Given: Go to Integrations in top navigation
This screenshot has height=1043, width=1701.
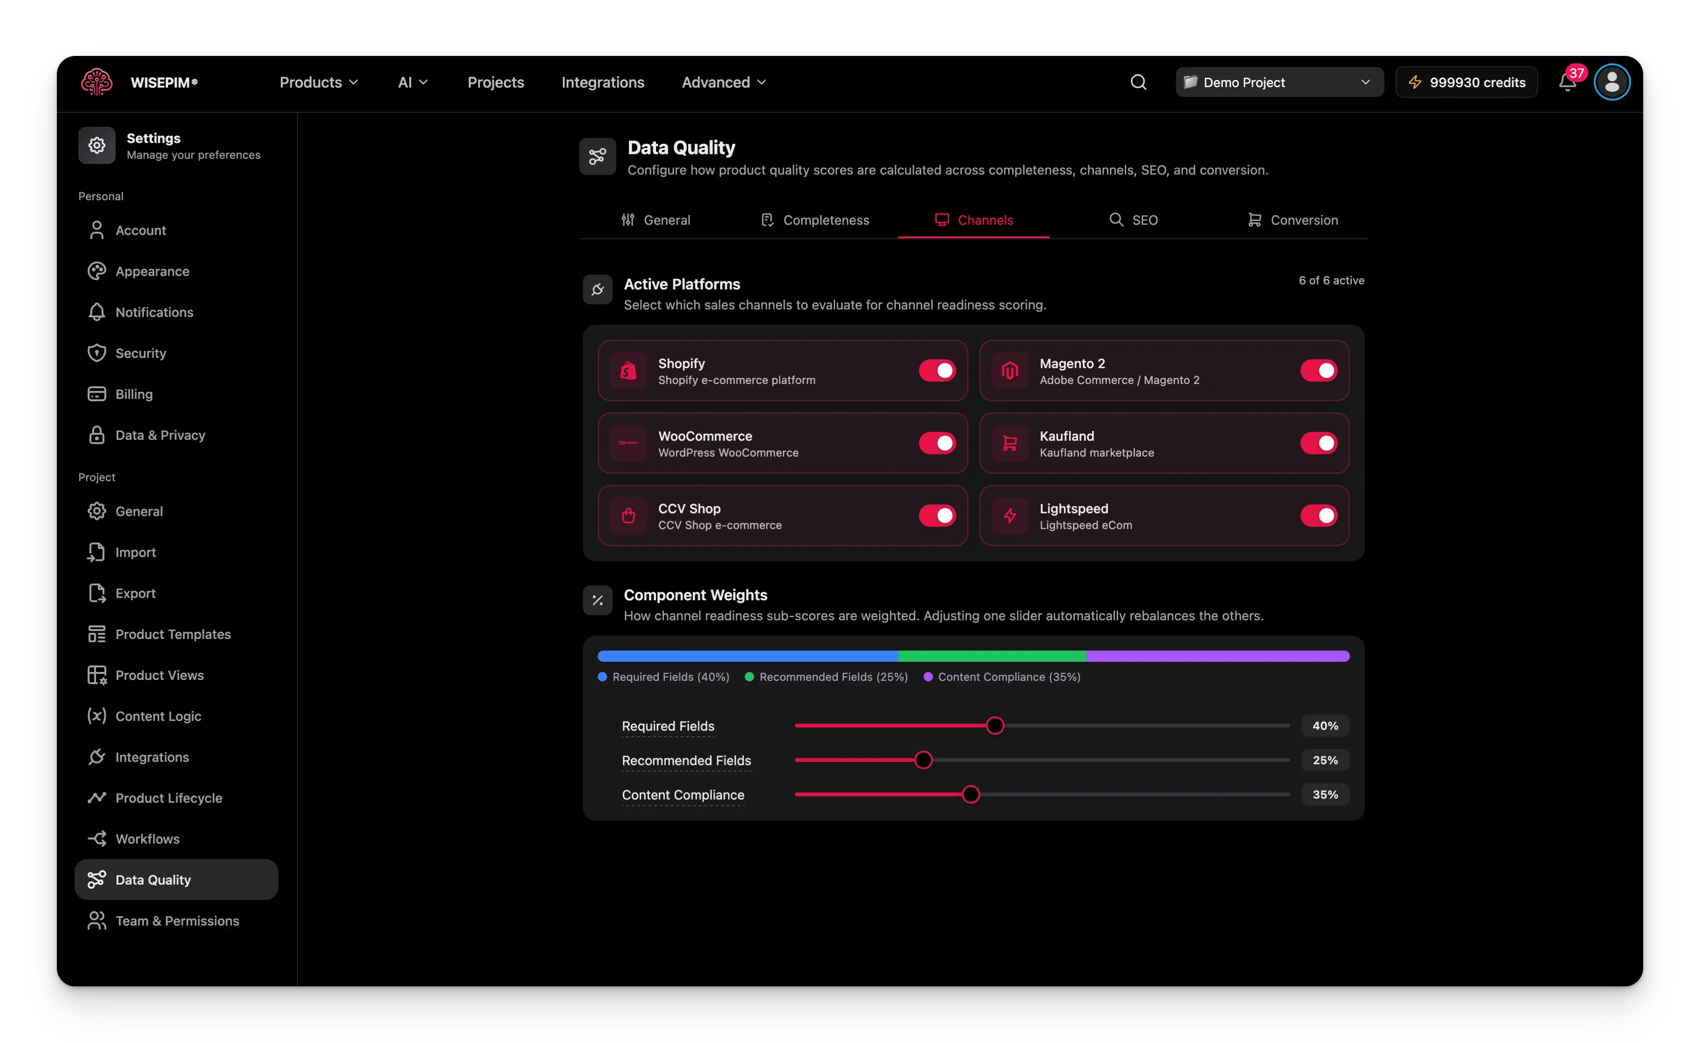Looking at the screenshot, I should pyautogui.click(x=602, y=82).
